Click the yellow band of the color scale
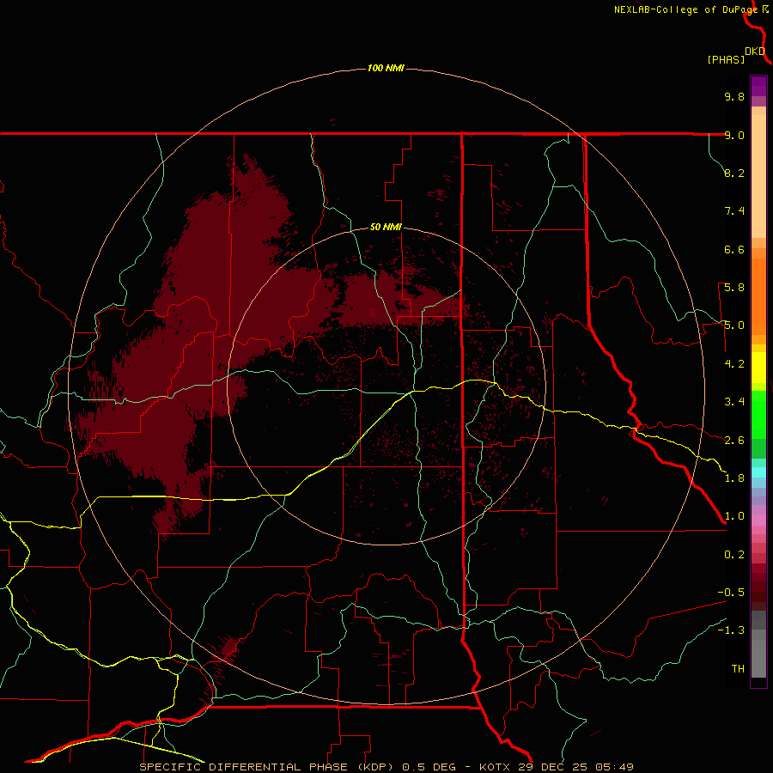This screenshot has height=773, width=773. [x=758, y=367]
